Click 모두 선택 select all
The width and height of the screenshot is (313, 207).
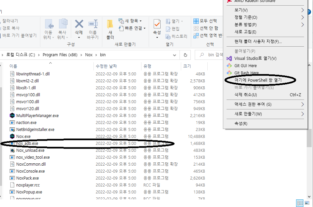[205, 21]
